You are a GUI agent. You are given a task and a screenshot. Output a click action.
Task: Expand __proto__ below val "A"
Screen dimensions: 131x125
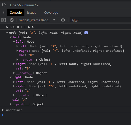[11, 104]
